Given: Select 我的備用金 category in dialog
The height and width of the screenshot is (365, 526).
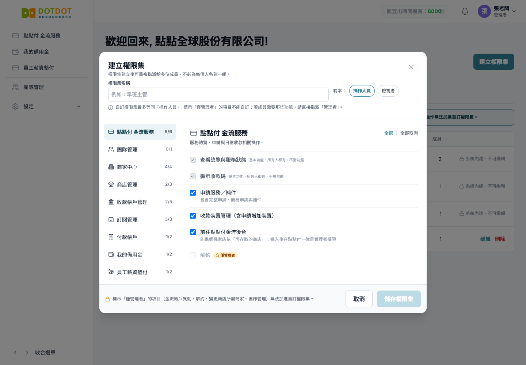Looking at the screenshot, I should pos(140,254).
